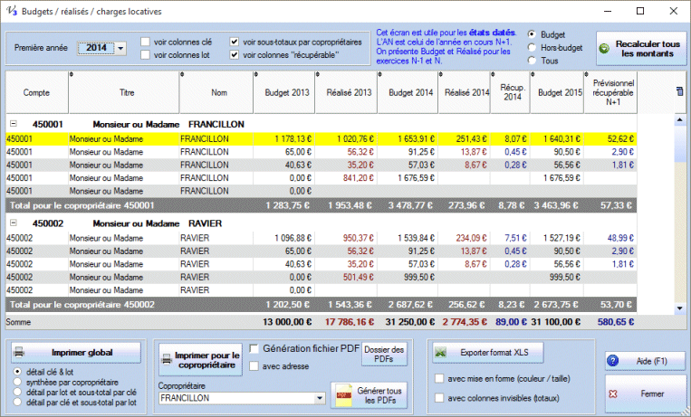Click the printer icon for Imprimer pour le copropriétaire

tap(166, 358)
